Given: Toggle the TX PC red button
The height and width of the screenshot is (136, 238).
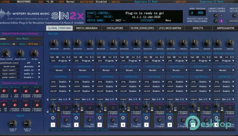Looking at the screenshot, I should tap(15, 105).
